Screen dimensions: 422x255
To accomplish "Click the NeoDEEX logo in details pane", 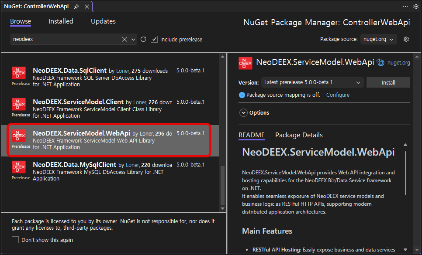I will tap(246, 63).
